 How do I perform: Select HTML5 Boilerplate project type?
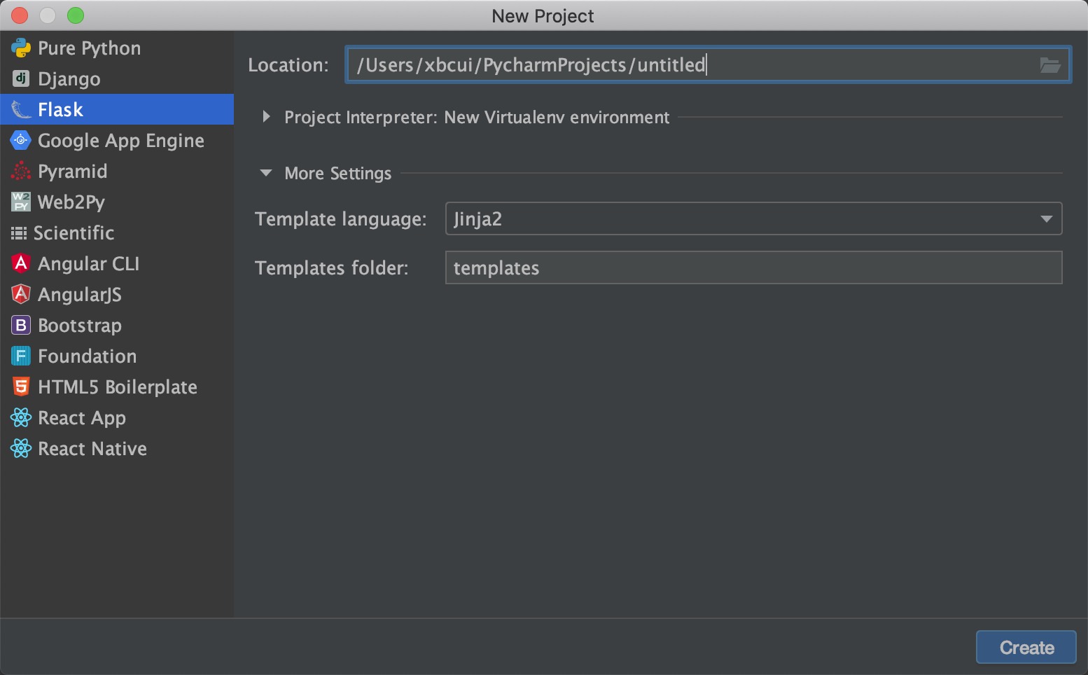[x=117, y=387]
